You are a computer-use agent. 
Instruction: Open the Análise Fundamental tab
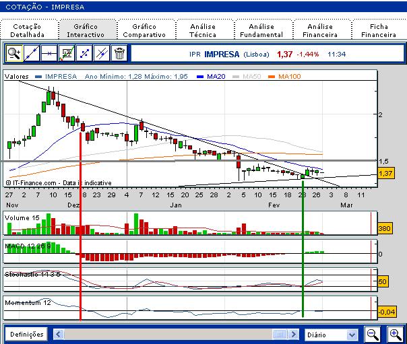[261, 30]
